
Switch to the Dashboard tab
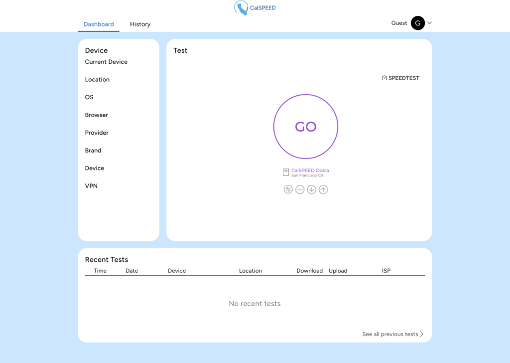[x=99, y=24]
